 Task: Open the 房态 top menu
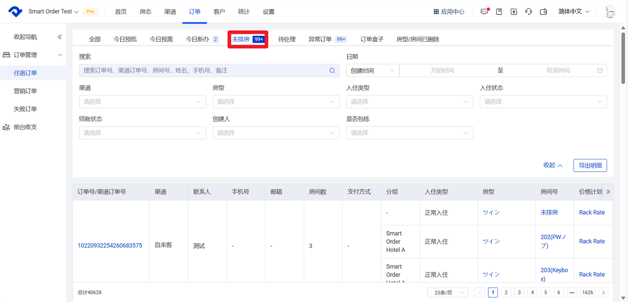[x=145, y=12]
